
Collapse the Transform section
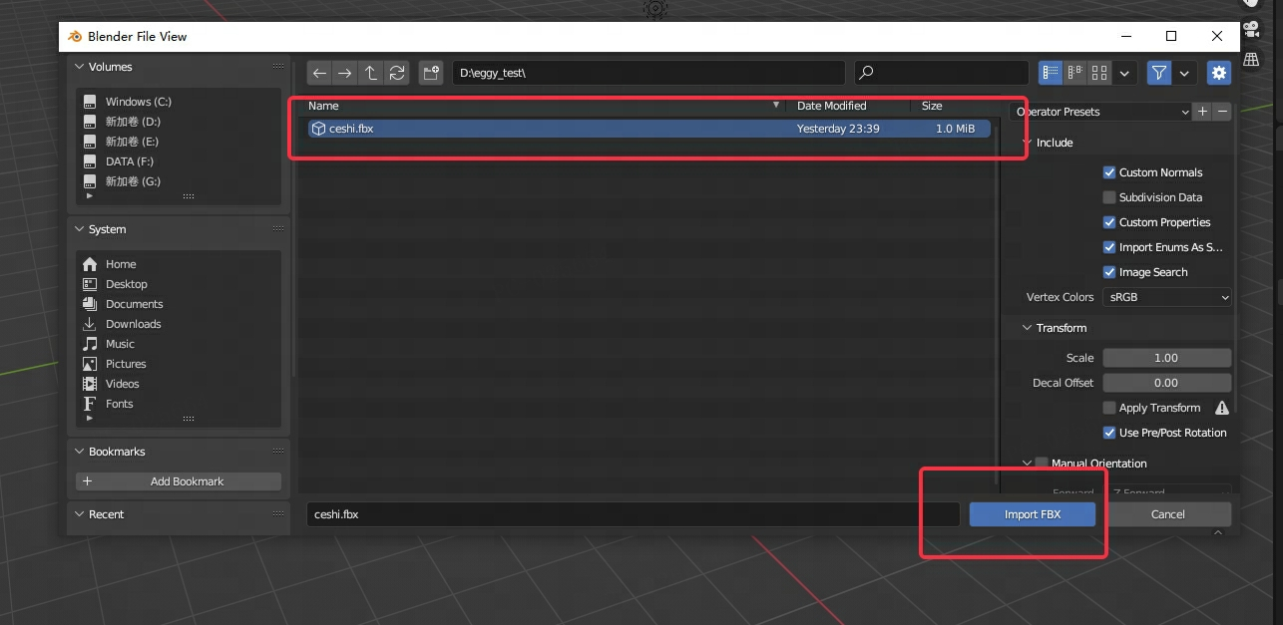pos(1028,328)
